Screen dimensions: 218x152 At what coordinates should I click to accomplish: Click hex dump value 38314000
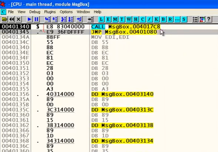pos(60,125)
